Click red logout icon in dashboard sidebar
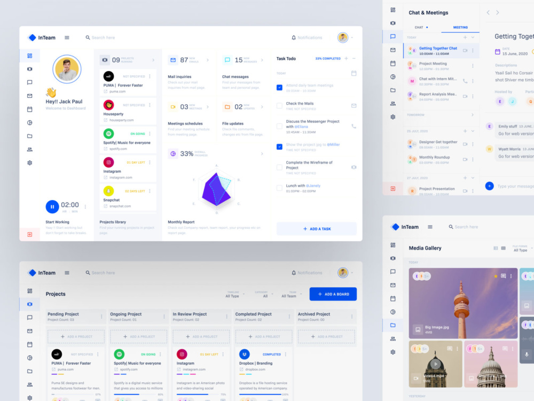This screenshot has height=401, width=534. (29, 235)
